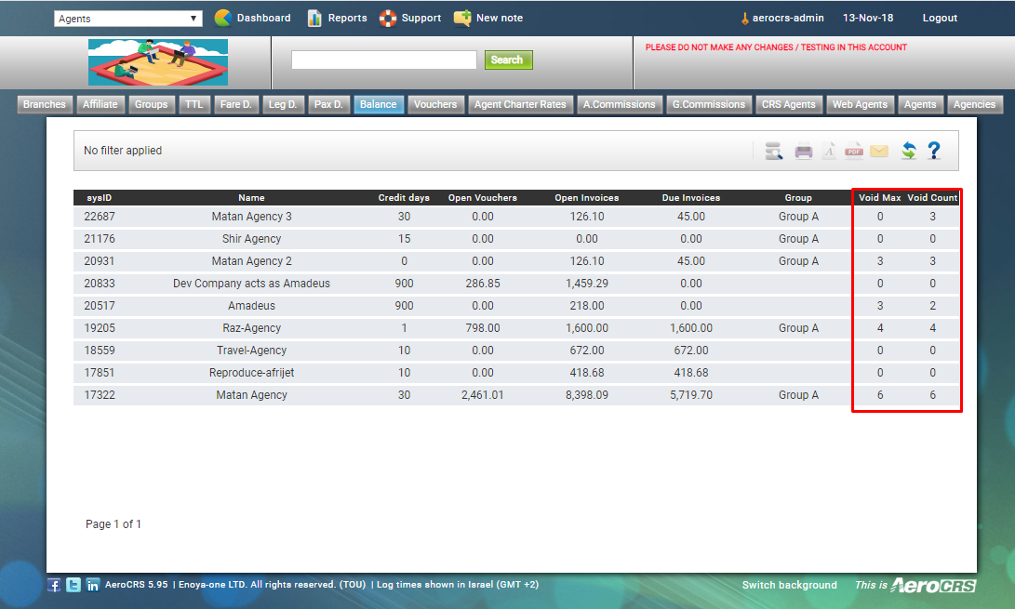The width and height of the screenshot is (1015, 609).
Task: Sort by the Name column header
Action: tap(252, 198)
